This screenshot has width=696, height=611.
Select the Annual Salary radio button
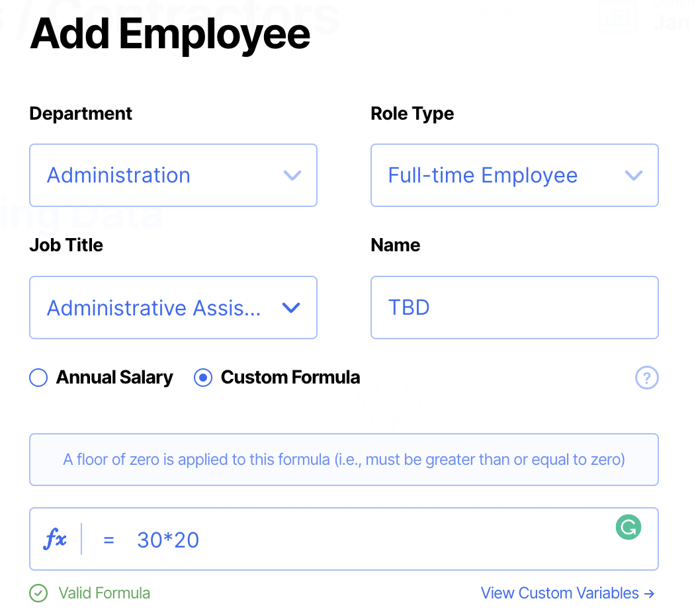[39, 378]
